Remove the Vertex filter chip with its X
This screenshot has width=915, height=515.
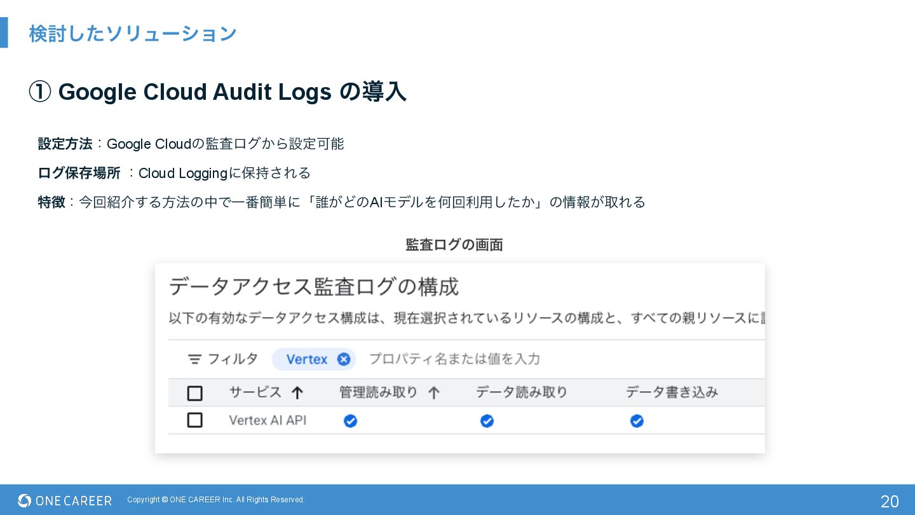(x=344, y=359)
